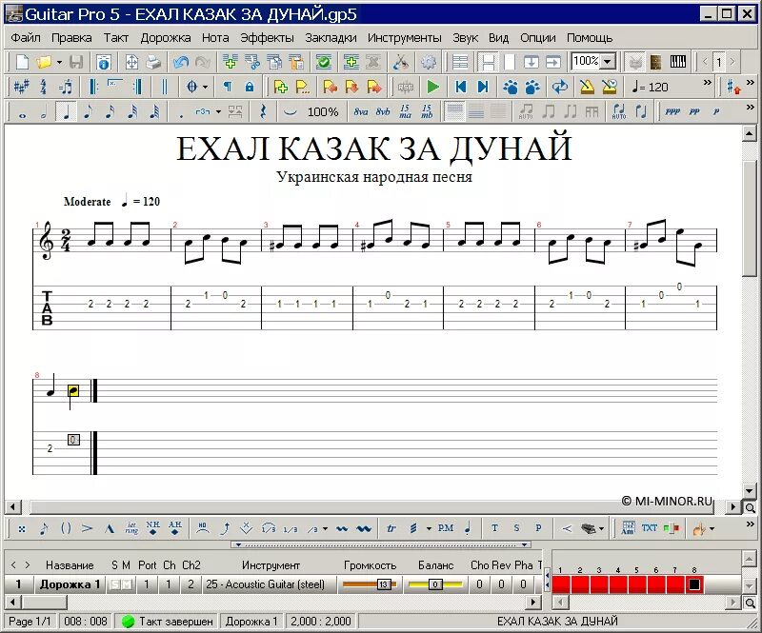
Task: Apply the 8va octave marking
Action: (361, 112)
